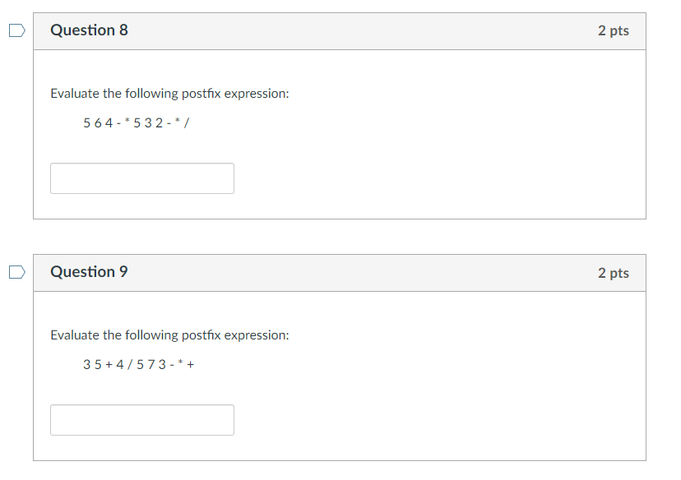Click the Question 8 instruction text
Screen dimensions: 681x480
pyautogui.click(x=170, y=93)
